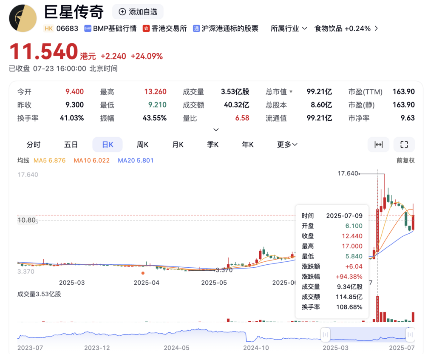Open the 总市值 dropdown arrow
Screen dimensions: 425x354
click(x=291, y=92)
